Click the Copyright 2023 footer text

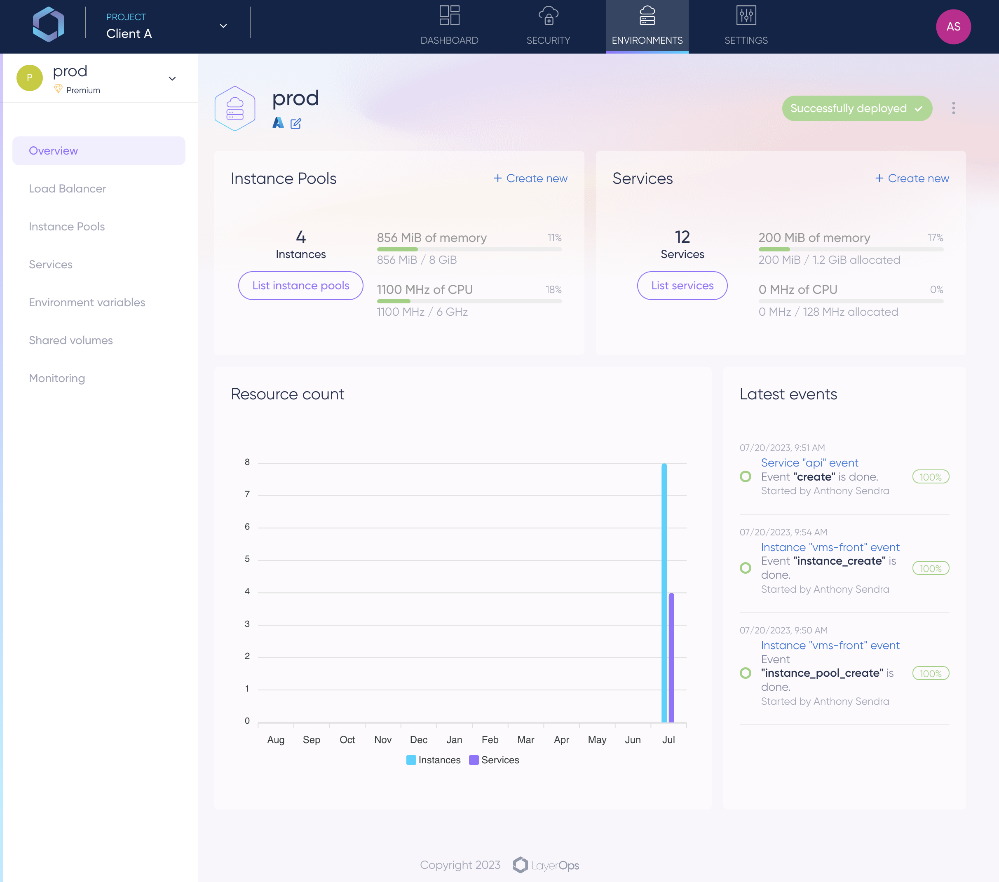pos(460,865)
